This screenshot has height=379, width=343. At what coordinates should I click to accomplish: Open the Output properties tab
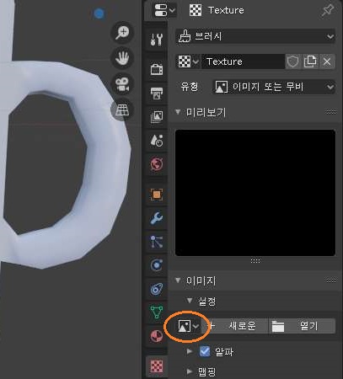pos(157,93)
